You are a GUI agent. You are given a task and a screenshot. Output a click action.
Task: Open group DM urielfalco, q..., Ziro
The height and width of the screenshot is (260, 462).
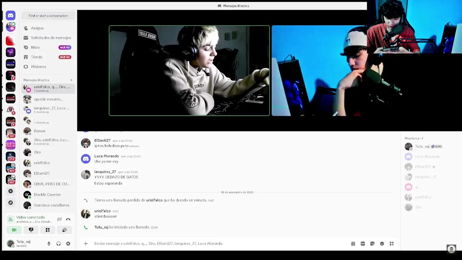pos(48,88)
